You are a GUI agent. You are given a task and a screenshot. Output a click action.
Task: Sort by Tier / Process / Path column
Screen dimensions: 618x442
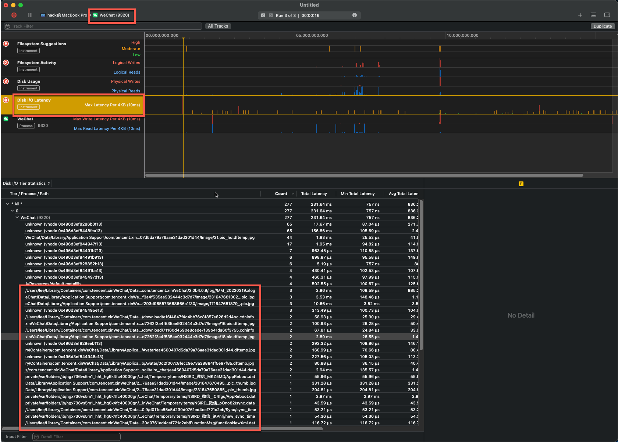[x=29, y=194]
